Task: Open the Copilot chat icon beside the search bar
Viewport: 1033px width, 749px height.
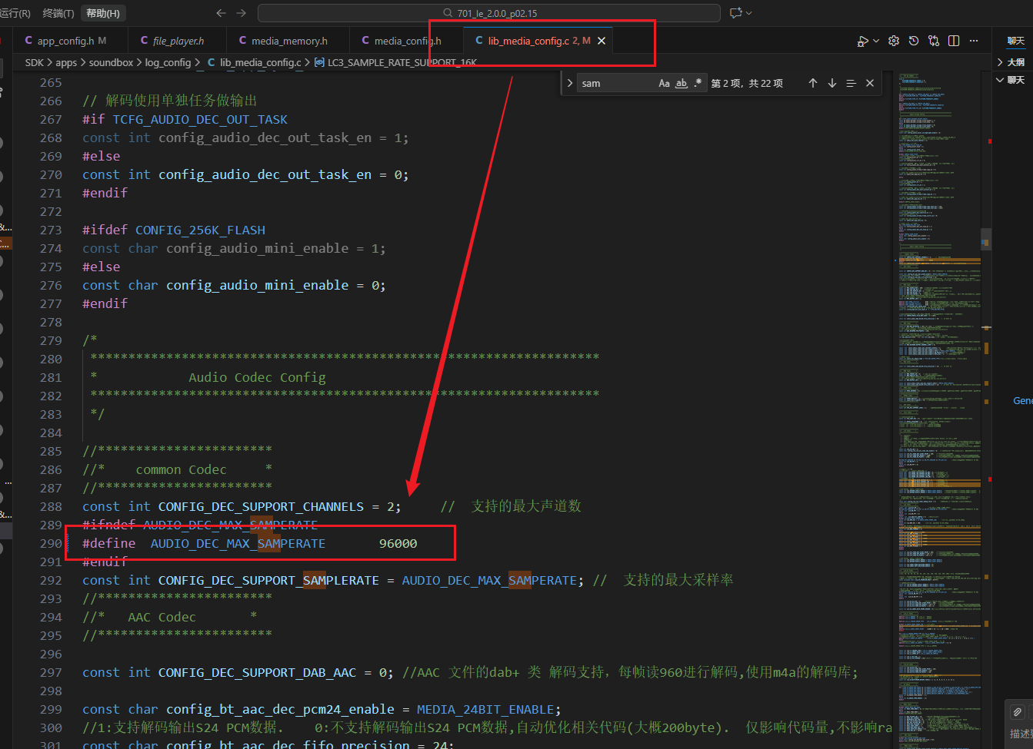Action: pos(736,13)
